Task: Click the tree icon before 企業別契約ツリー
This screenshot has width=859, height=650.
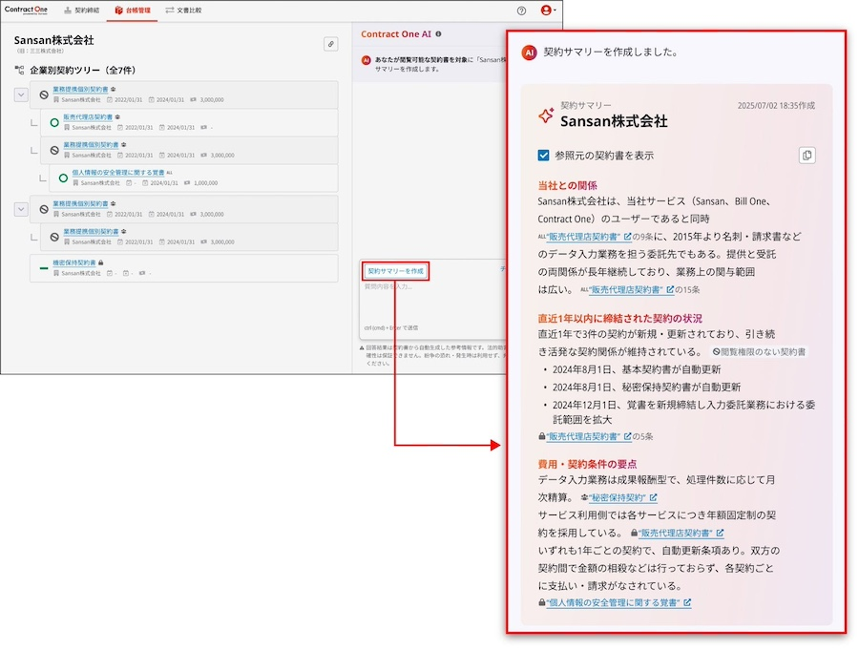Action: click(19, 71)
